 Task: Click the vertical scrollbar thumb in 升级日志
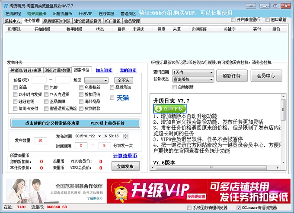point(283,110)
